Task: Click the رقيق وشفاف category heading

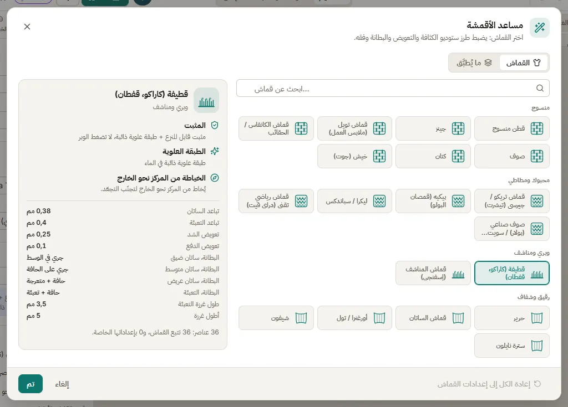Action: point(533,297)
